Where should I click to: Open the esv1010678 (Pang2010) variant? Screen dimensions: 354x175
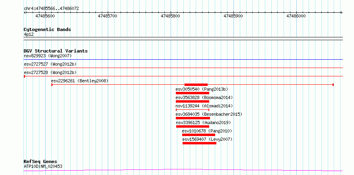tap(207, 131)
